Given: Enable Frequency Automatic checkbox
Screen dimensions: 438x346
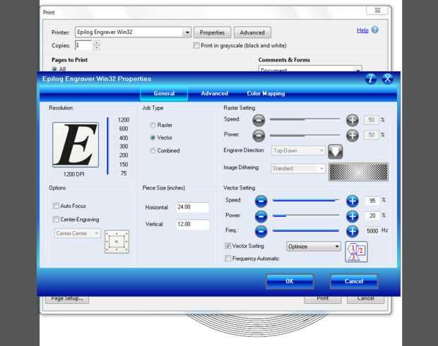Looking at the screenshot, I should click(x=228, y=259).
